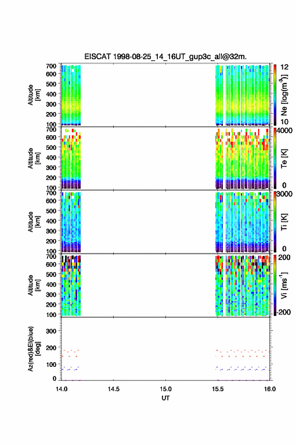Click the 16.0 UT axis tick label

point(270,389)
